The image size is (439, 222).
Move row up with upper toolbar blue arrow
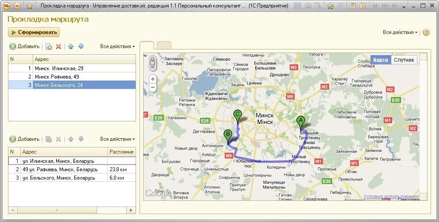[x=71, y=46]
